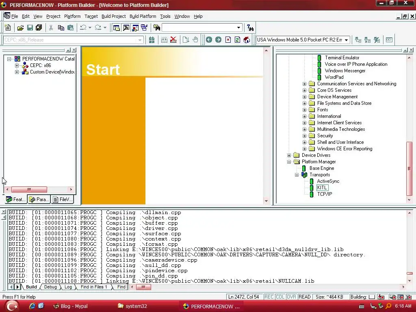Expand the Security folder
The image size is (416, 312).
pyautogui.click(x=304, y=136)
